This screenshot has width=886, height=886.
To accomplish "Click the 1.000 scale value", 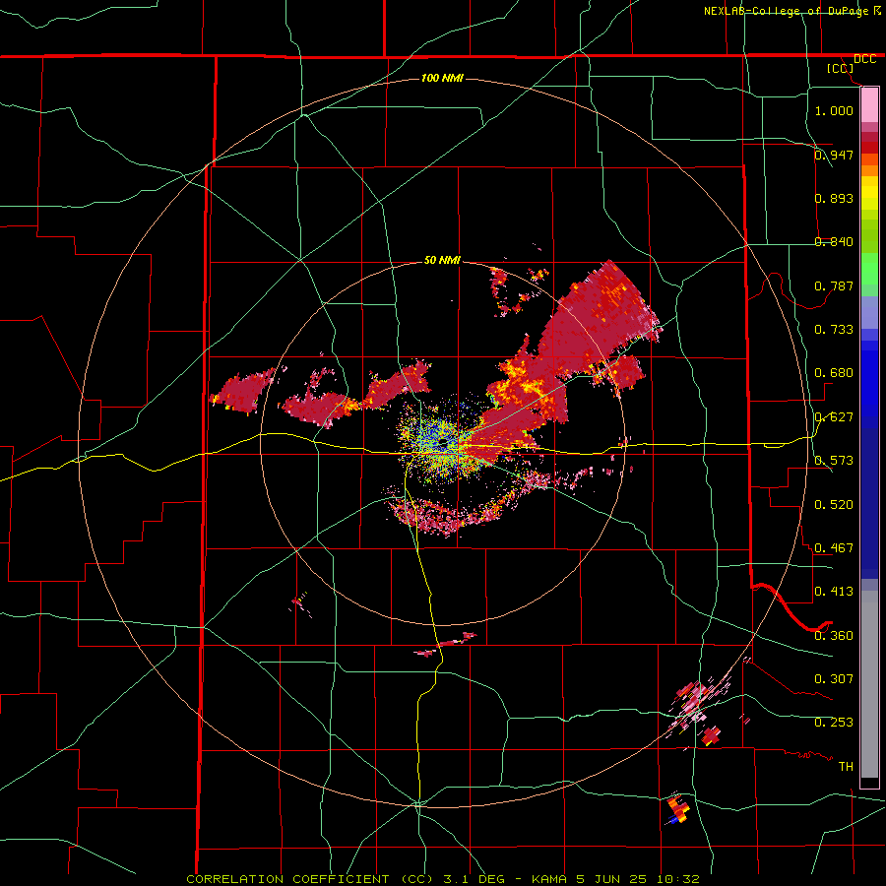I will tap(834, 110).
